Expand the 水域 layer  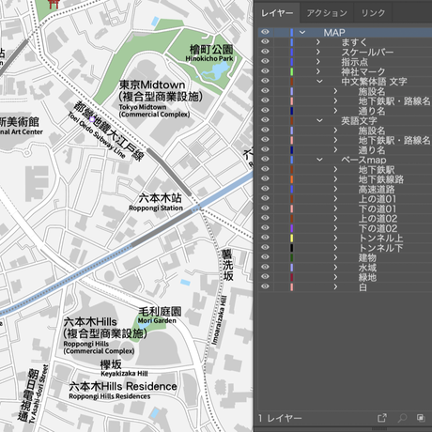335,268
